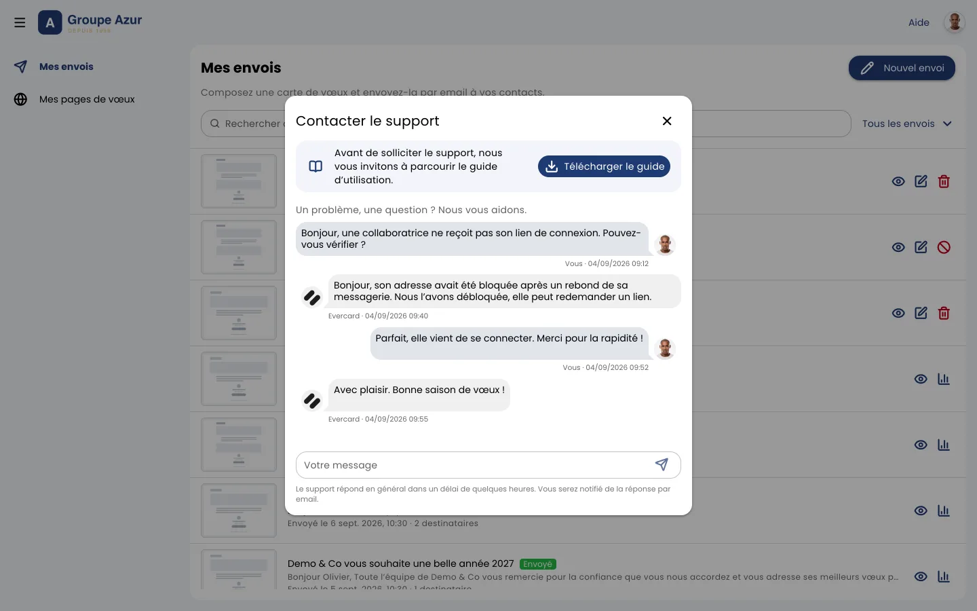Cancel the second envoi with ban icon
977x611 pixels.
click(x=944, y=247)
